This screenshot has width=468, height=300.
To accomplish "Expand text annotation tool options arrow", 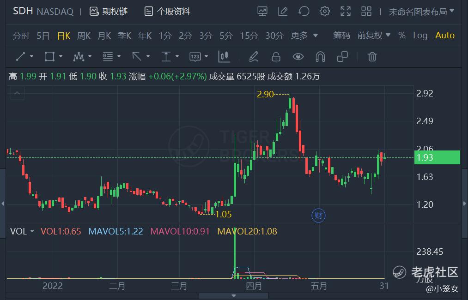I will pyautogui.click(x=177, y=56).
